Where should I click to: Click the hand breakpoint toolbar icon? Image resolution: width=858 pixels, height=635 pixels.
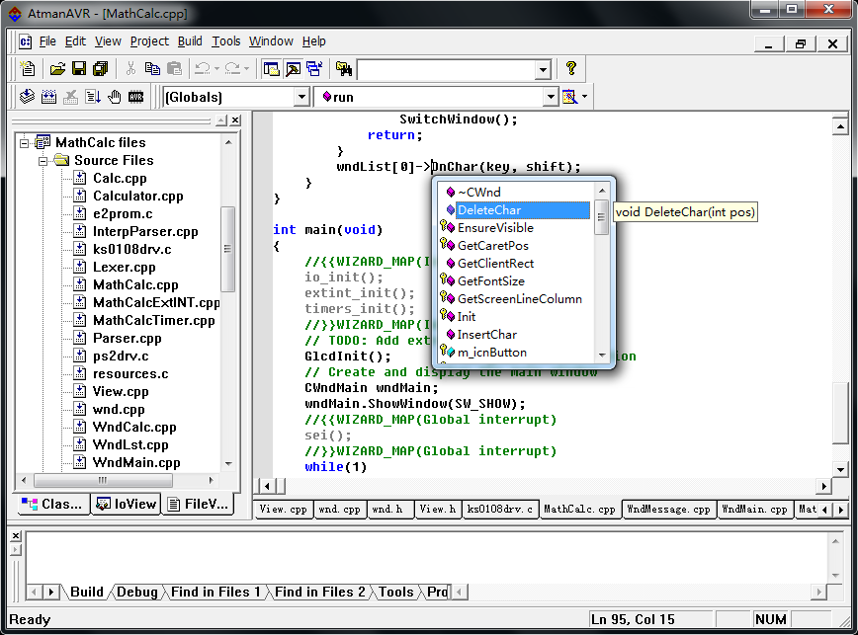pyautogui.click(x=114, y=97)
